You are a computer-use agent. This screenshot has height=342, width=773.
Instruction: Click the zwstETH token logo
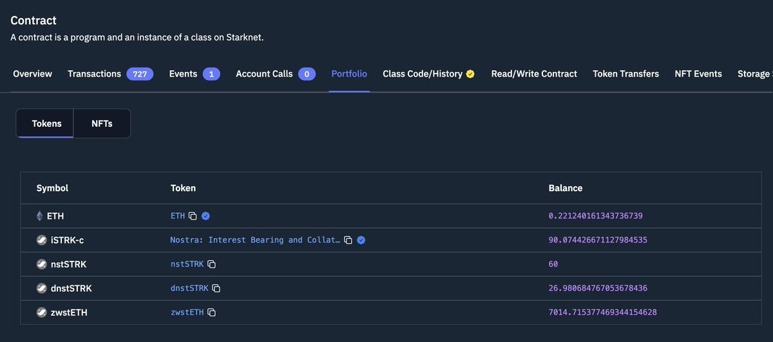[41, 312]
